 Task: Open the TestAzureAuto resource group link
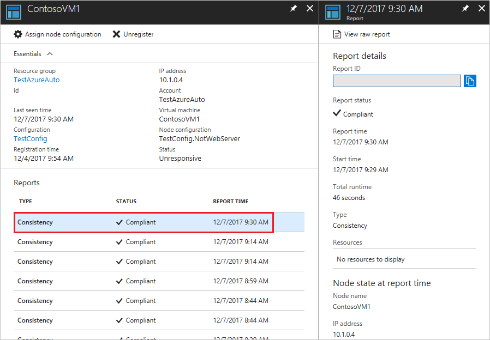tap(36, 80)
